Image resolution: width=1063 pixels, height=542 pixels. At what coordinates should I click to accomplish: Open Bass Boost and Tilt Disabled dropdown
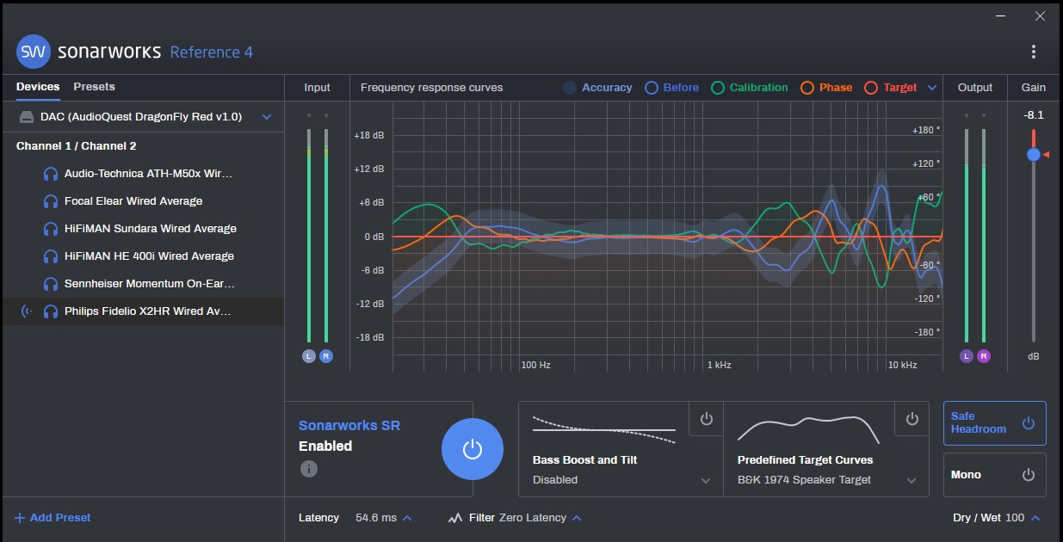point(622,480)
